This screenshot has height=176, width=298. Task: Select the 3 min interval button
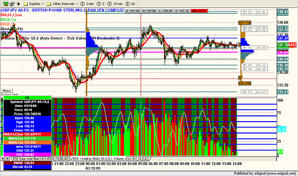click(x=87, y=4)
